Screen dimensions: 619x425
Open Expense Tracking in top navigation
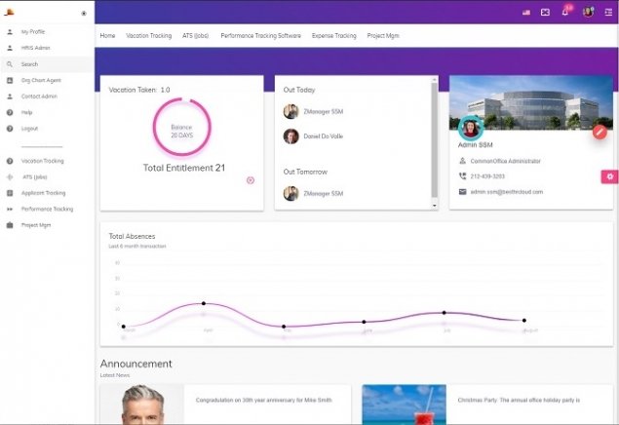coord(333,35)
